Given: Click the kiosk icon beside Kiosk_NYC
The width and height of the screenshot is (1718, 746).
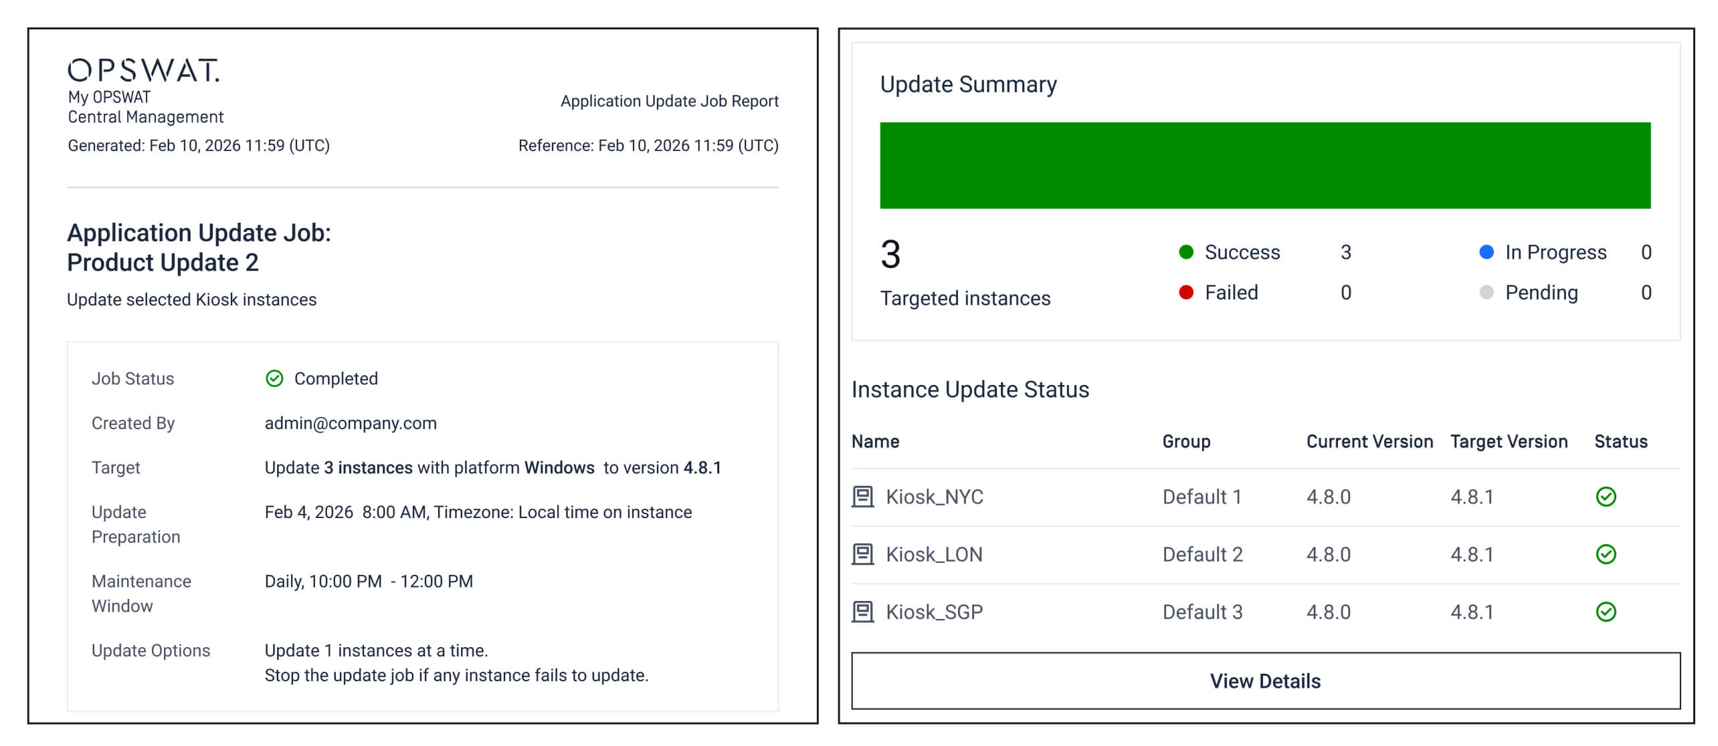Looking at the screenshot, I should pos(863,497).
